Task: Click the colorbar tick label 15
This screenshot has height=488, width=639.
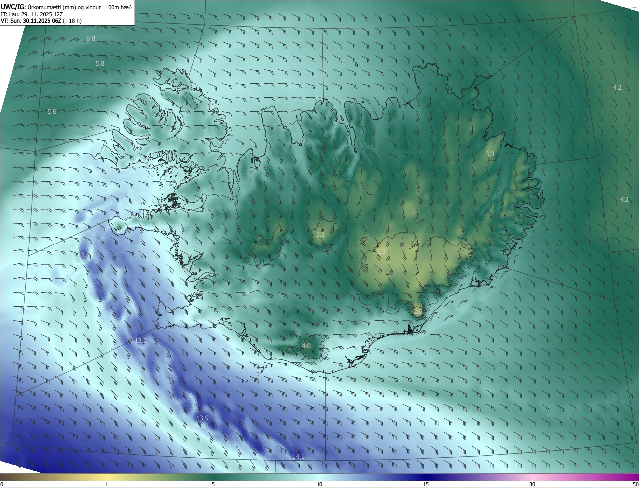Action: (426, 484)
